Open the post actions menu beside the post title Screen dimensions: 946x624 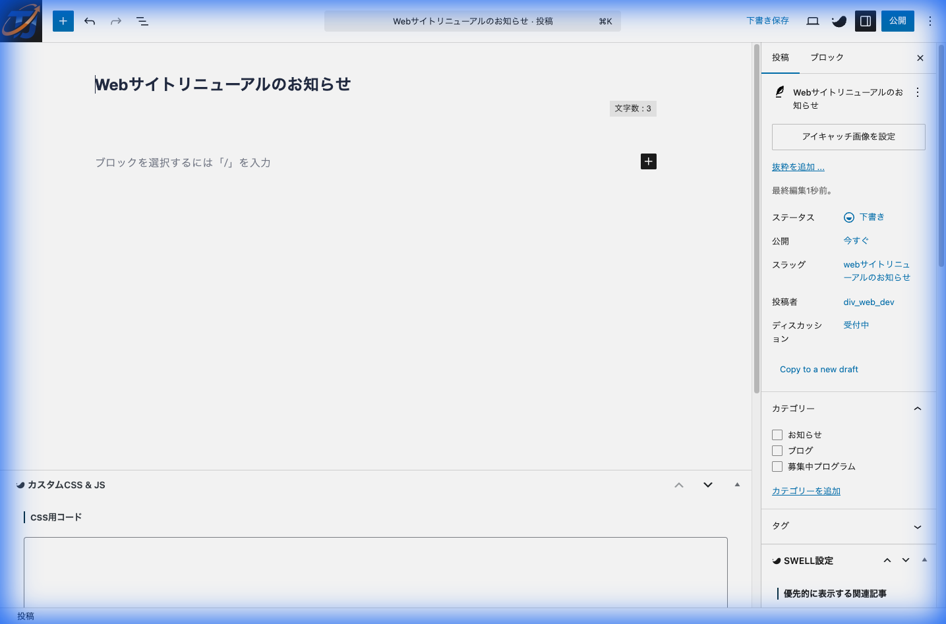[918, 92]
